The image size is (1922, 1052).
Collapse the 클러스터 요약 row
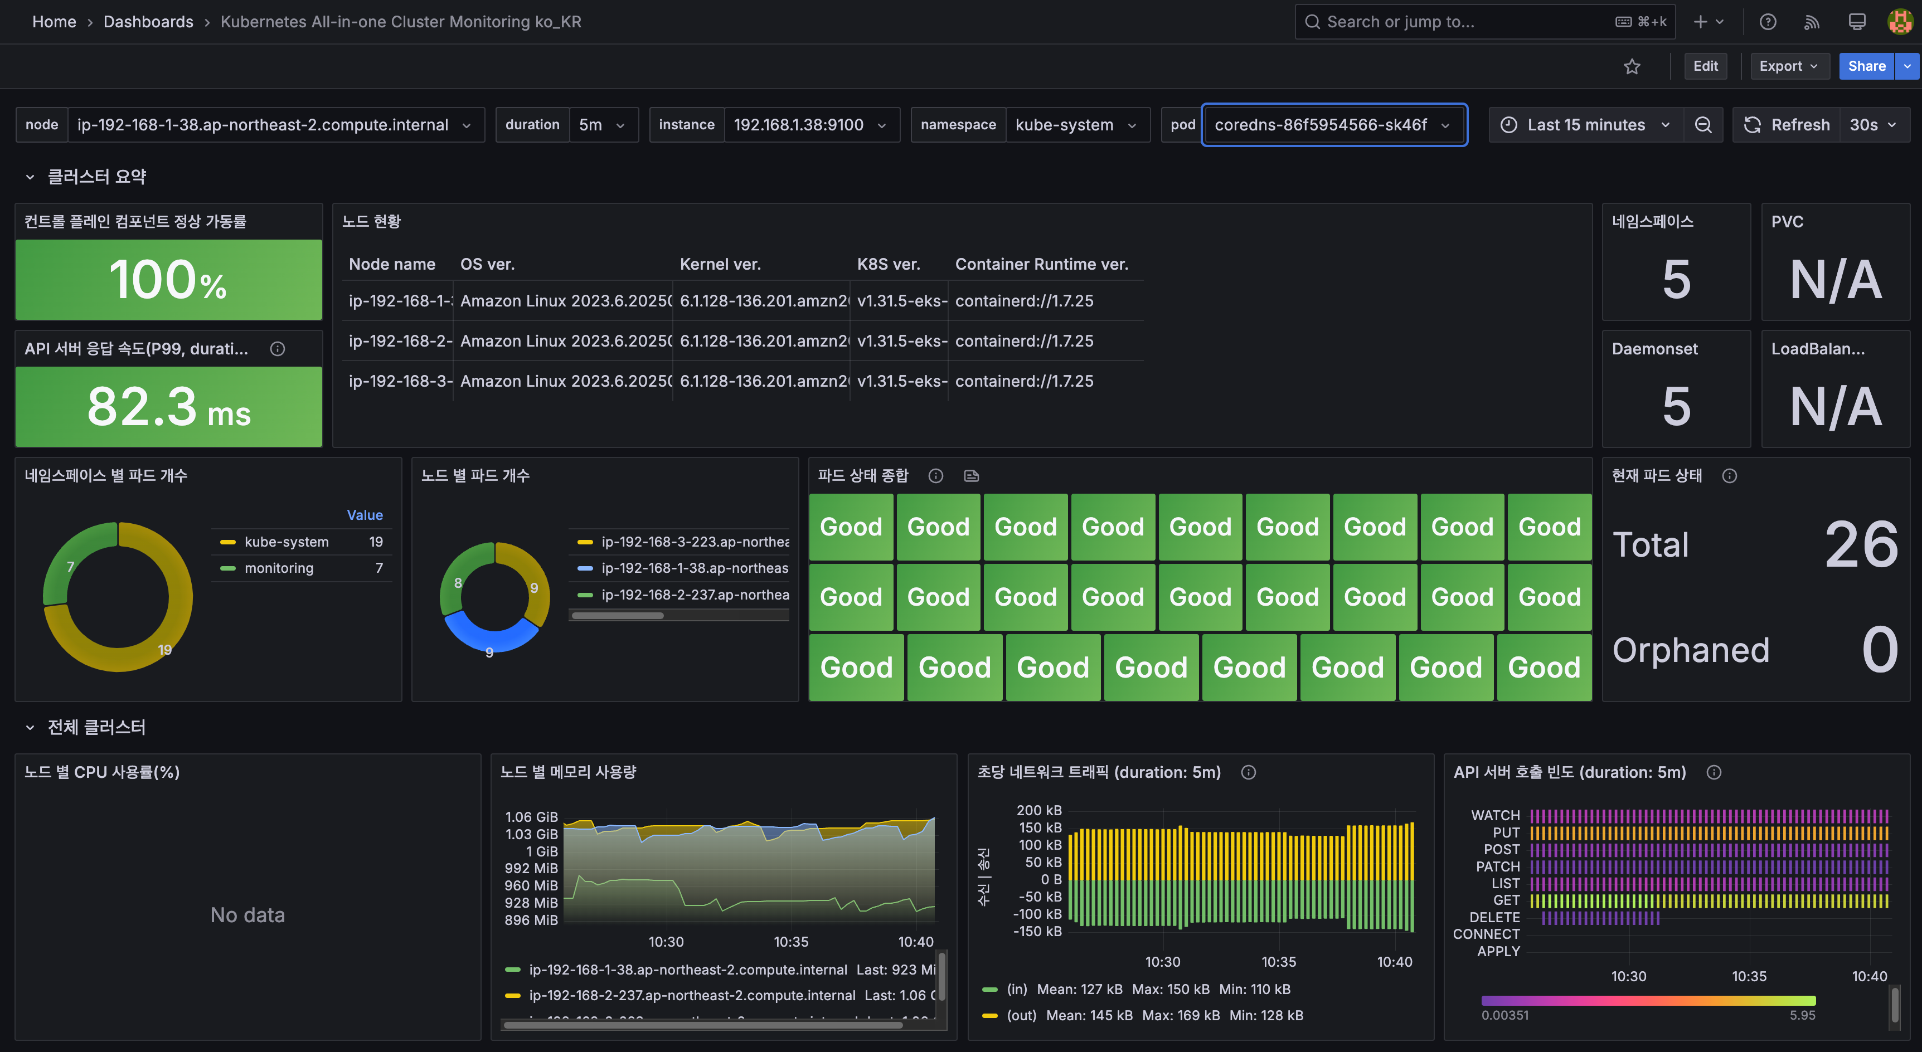point(30,177)
